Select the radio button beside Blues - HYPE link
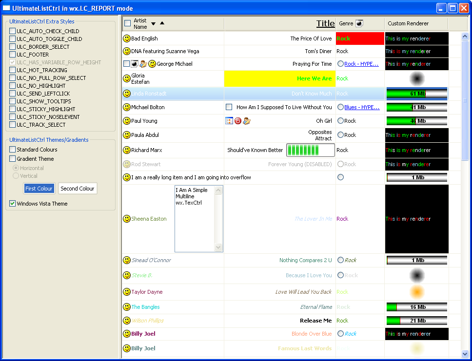472x361 pixels. [x=340, y=107]
